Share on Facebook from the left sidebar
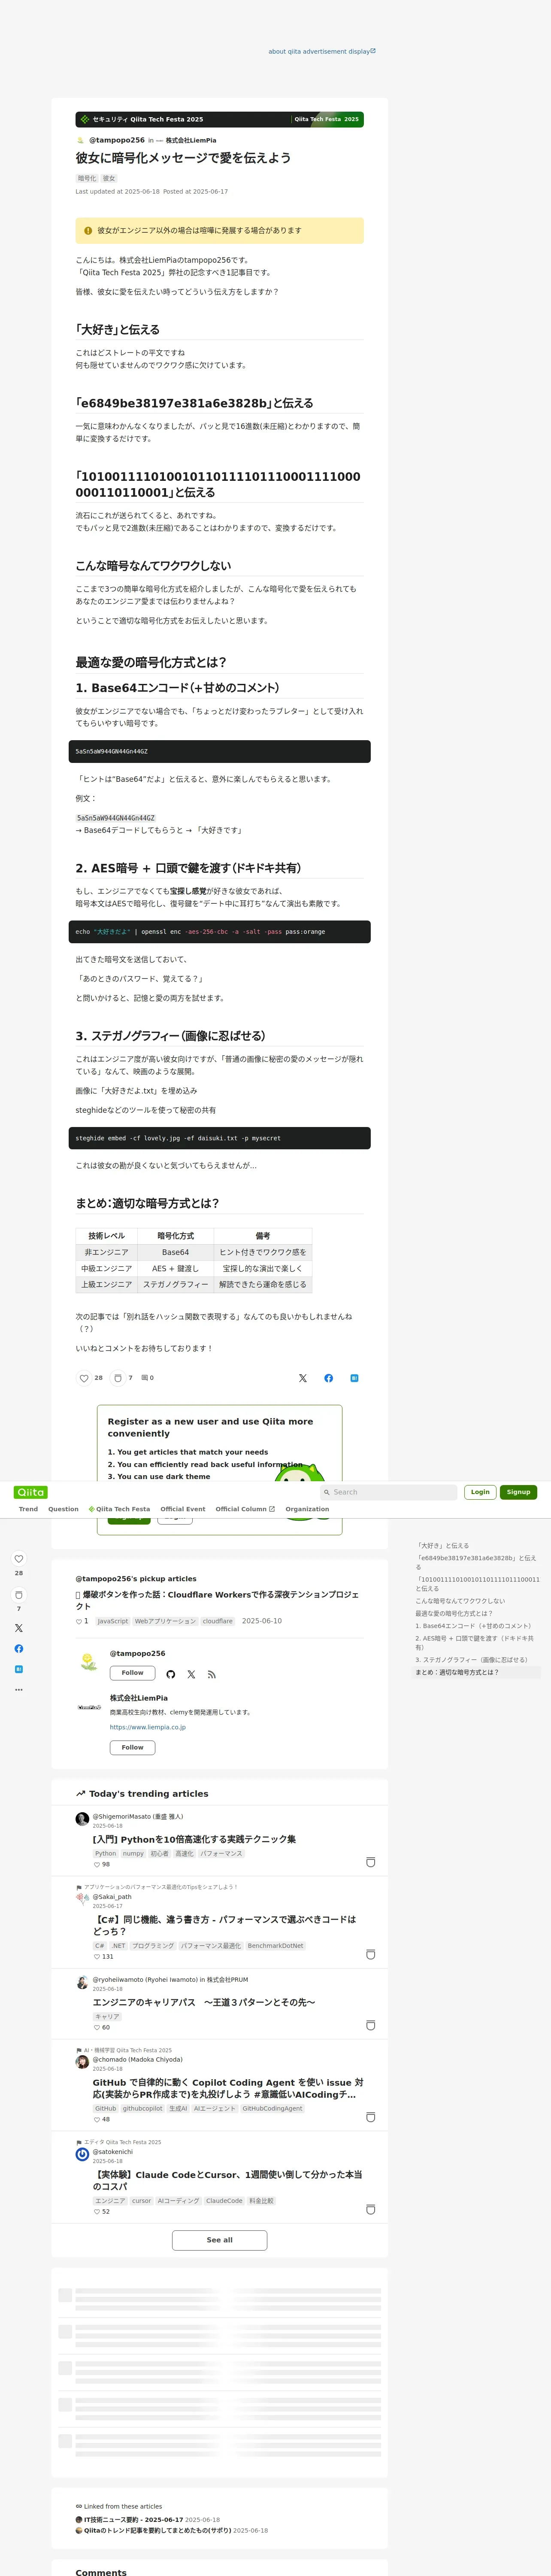Image resolution: width=551 pixels, height=2576 pixels. pyautogui.click(x=18, y=1649)
